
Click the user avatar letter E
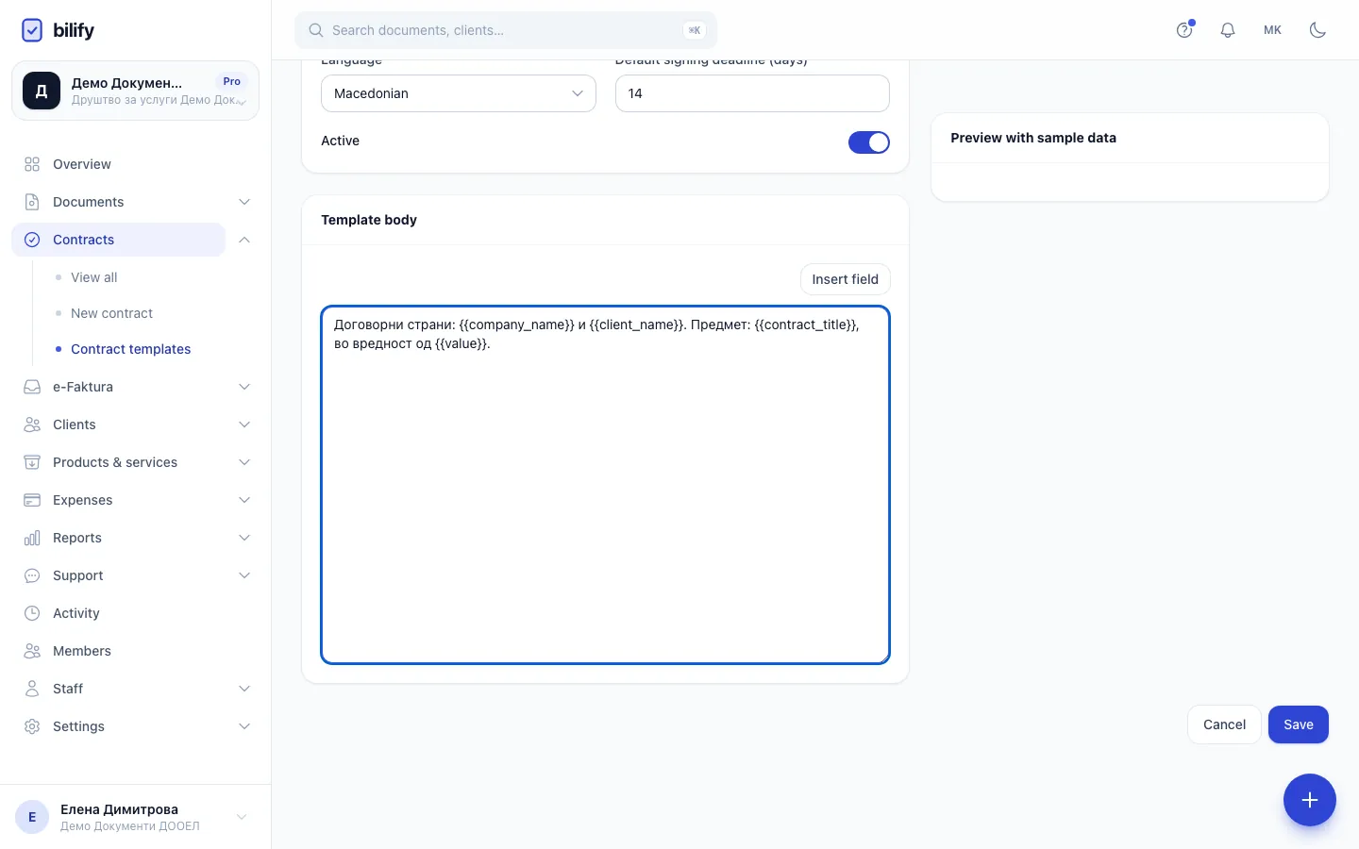pos(32,817)
